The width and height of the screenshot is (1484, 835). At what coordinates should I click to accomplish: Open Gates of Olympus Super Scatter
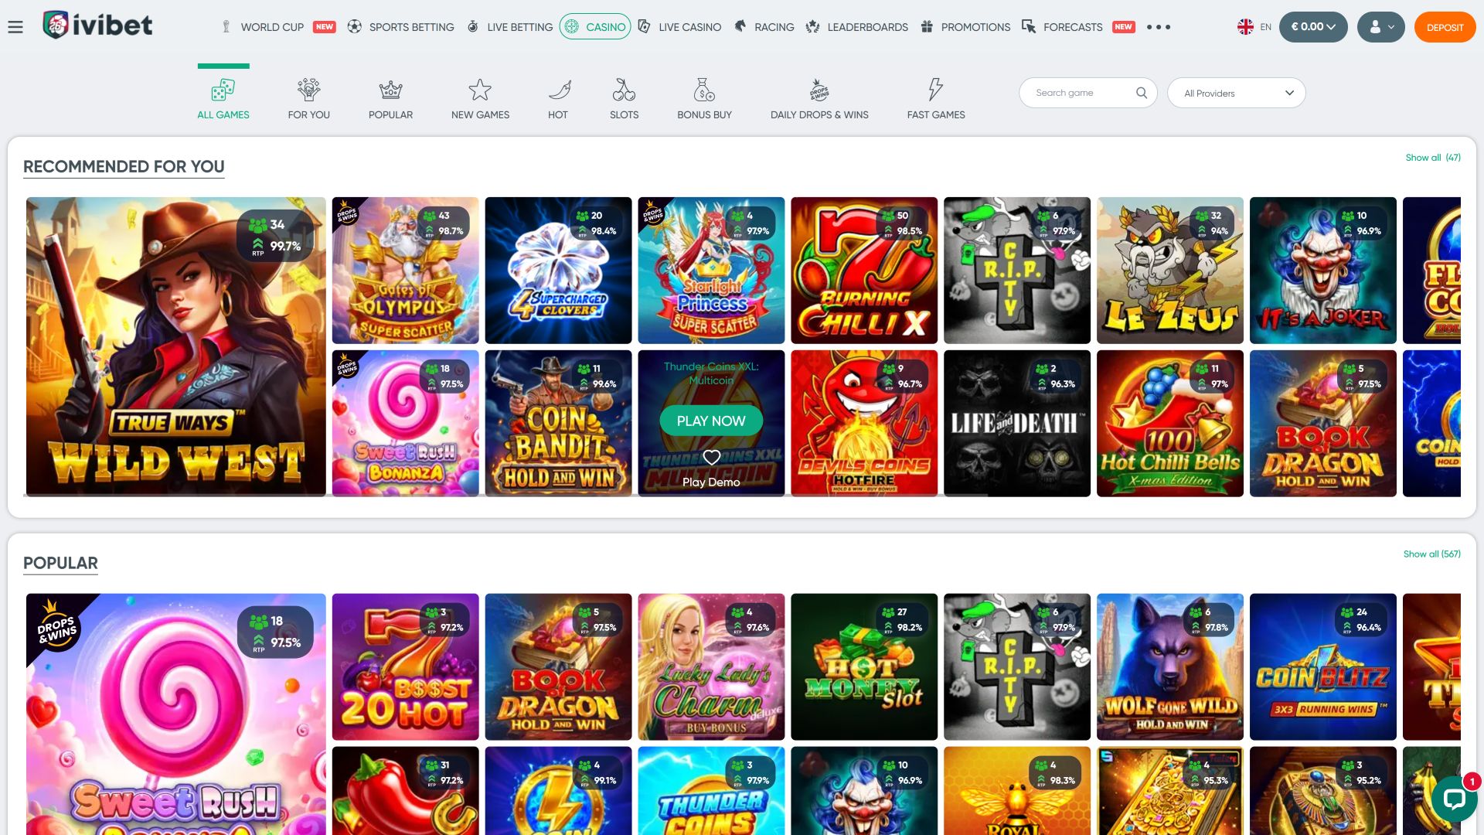coord(405,271)
